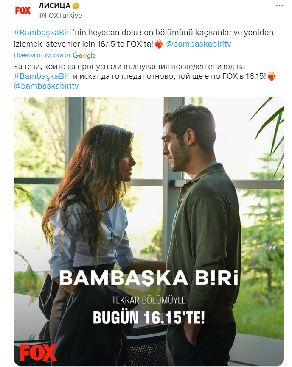Open the ЛИСИЦА account name

click(x=54, y=6)
